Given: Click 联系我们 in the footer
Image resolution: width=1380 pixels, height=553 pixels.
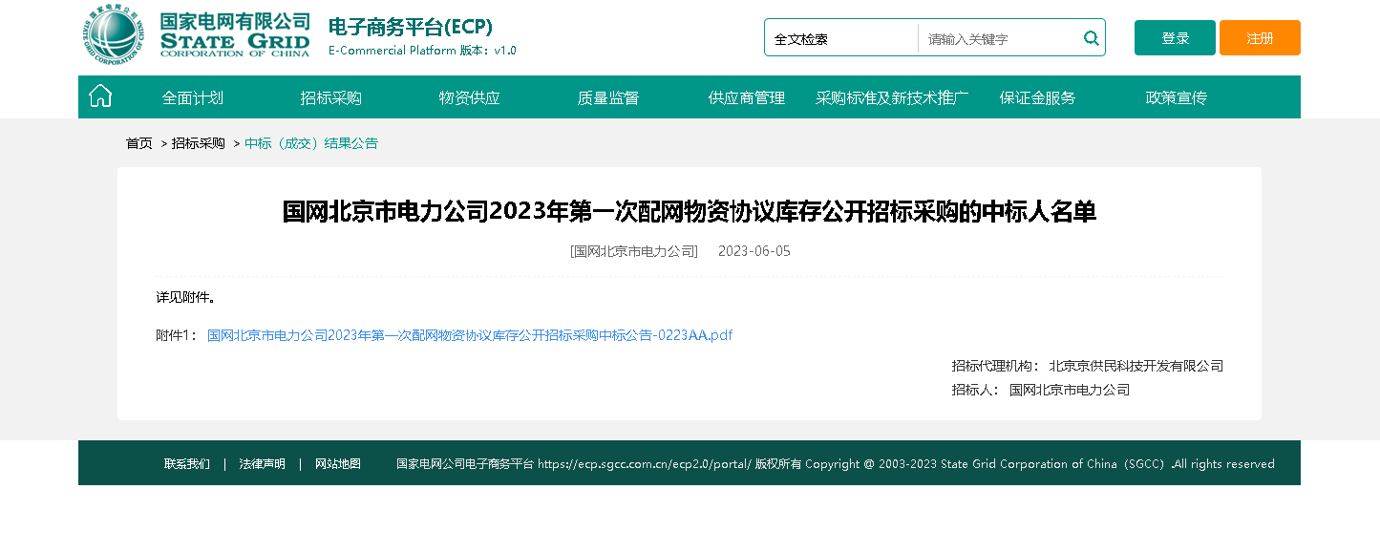Looking at the screenshot, I should pyautogui.click(x=187, y=464).
